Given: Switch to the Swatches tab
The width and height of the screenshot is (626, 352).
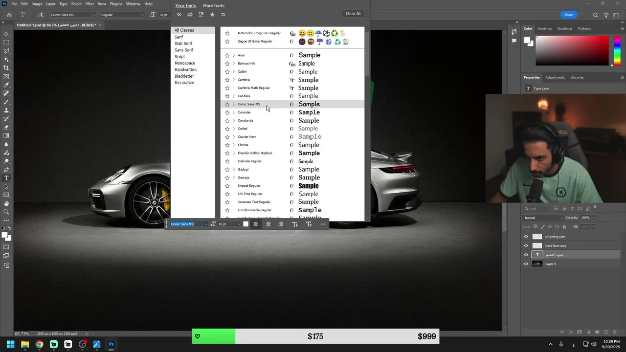Looking at the screenshot, I should [544, 28].
